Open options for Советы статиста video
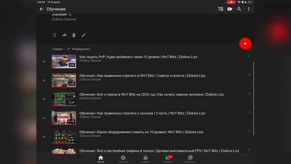The width and height of the screenshot is (291, 164). (249, 75)
